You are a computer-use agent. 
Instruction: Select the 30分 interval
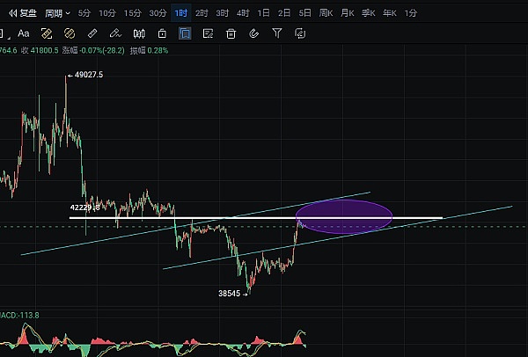pos(158,13)
